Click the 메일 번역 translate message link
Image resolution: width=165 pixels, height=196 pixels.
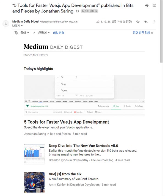click(x=59, y=33)
